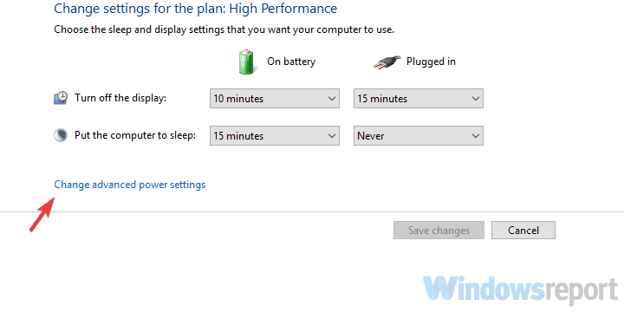Click the On battery column label
624x312 pixels.
click(291, 62)
